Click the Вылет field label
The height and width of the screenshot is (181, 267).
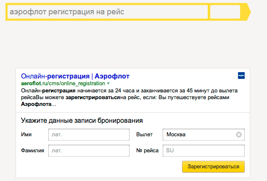pos(144,135)
